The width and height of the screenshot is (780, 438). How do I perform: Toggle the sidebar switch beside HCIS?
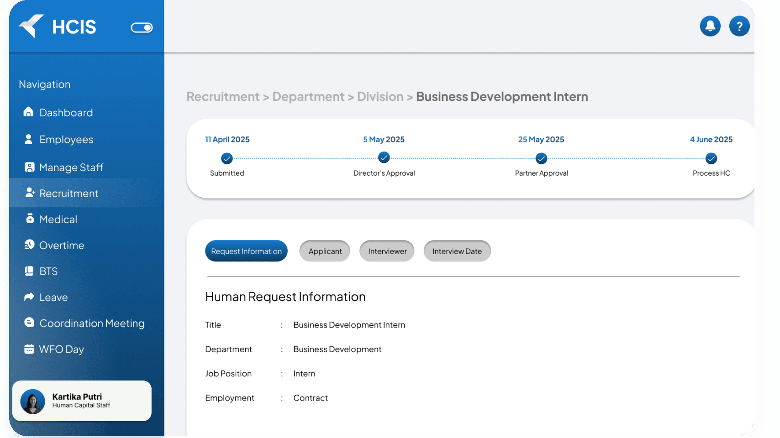pyautogui.click(x=142, y=28)
